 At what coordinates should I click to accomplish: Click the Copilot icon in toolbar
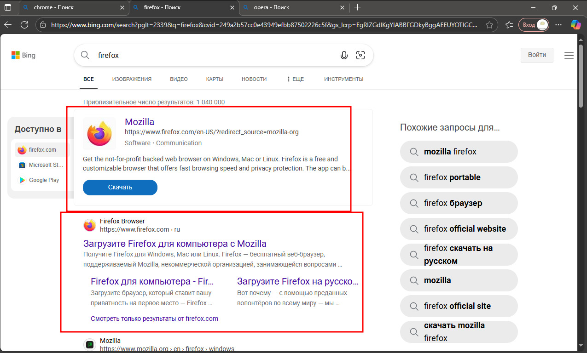576,25
